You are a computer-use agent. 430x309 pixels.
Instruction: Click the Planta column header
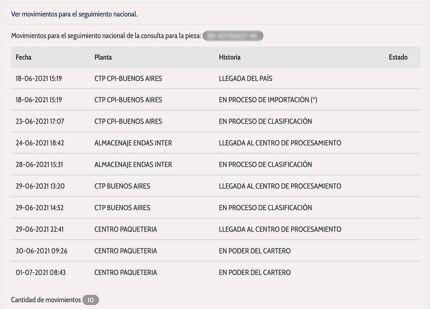pyautogui.click(x=103, y=57)
